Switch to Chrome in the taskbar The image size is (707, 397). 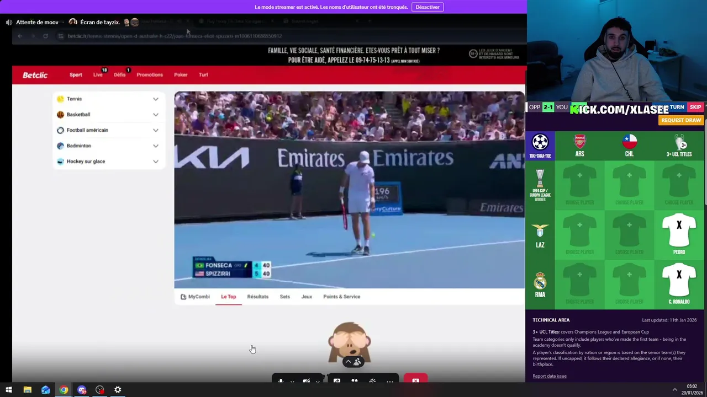click(x=64, y=390)
